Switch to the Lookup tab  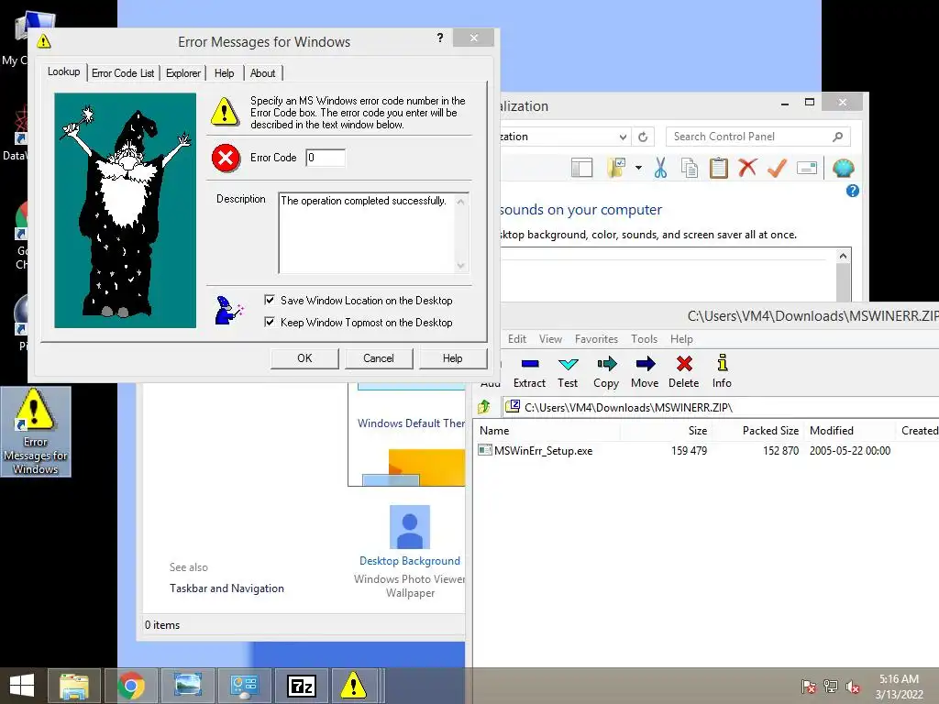[x=64, y=71]
